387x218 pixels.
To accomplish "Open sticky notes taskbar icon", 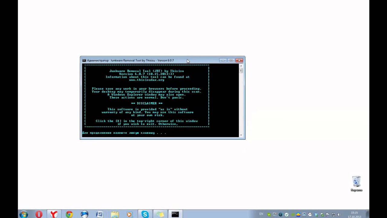I will click(160, 214).
